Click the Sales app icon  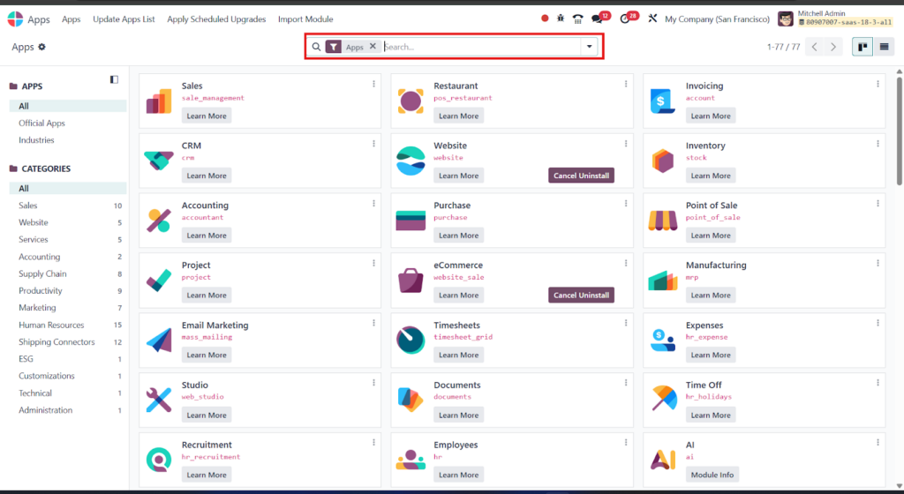click(x=159, y=101)
